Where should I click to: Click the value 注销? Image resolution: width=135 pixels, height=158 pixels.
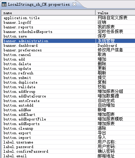tap(102, 22)
